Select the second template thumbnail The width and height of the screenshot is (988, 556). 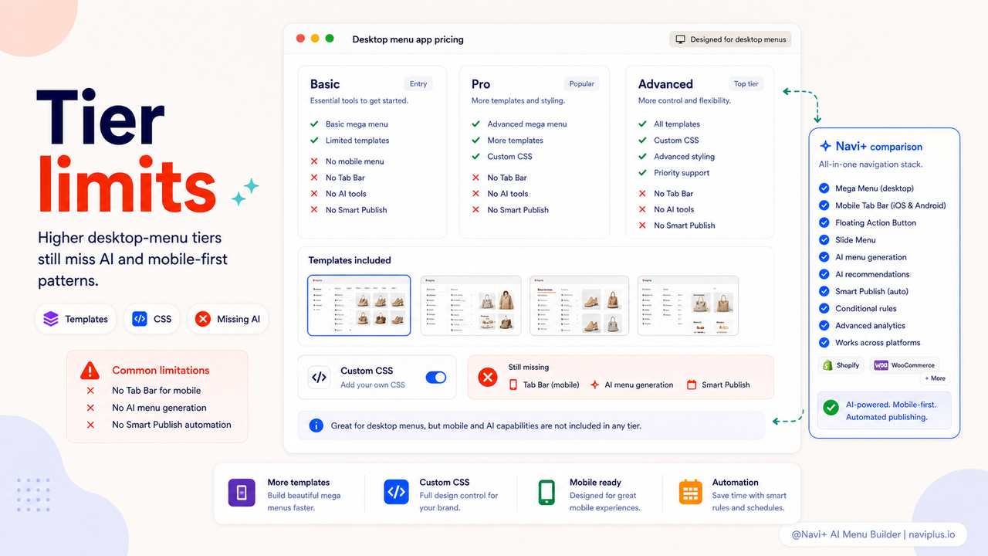coord(471,306)
